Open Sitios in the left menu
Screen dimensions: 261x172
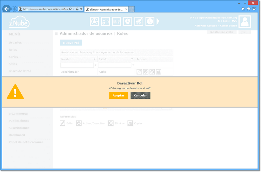tap(13, 64)
